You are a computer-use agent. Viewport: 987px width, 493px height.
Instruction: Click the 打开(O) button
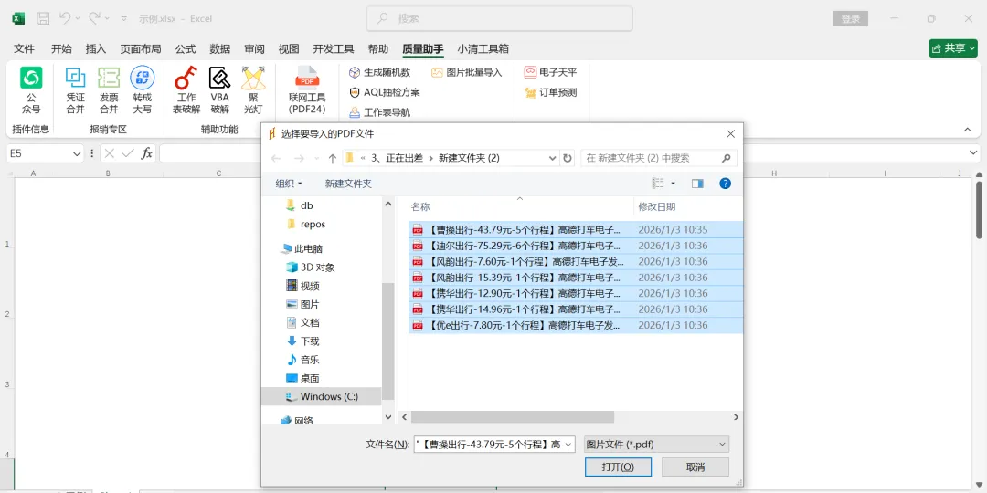click(x=618, y=467)
